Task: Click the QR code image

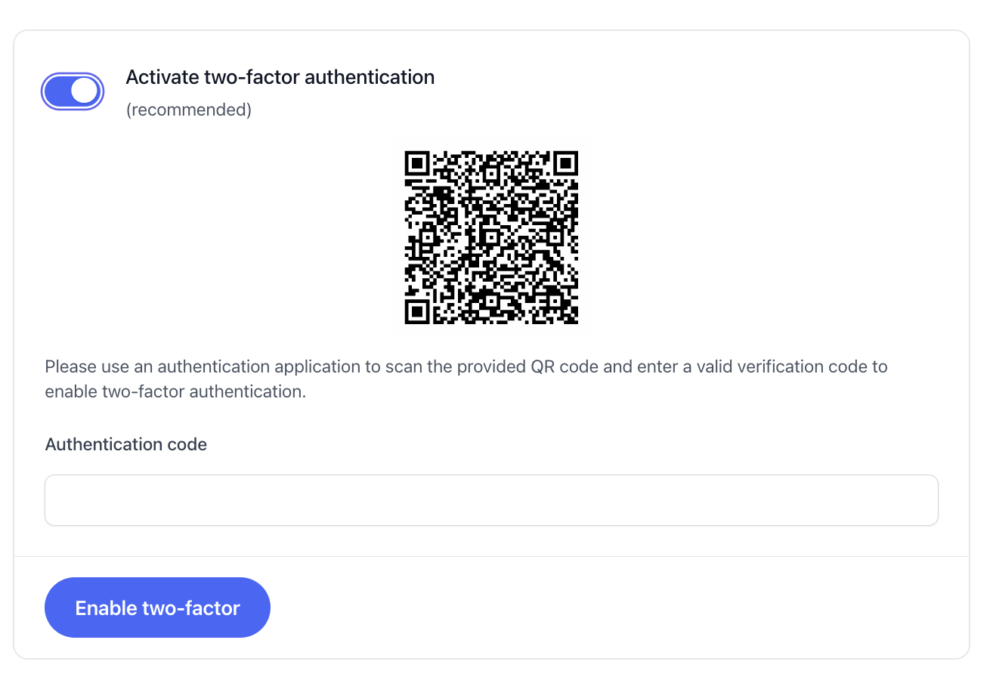Action: pyautogui.click(x=491, y=237)
